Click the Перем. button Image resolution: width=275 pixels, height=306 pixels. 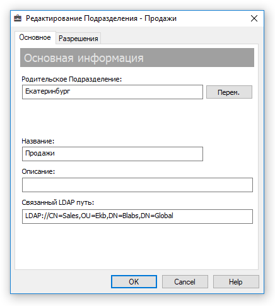point(229,92)
